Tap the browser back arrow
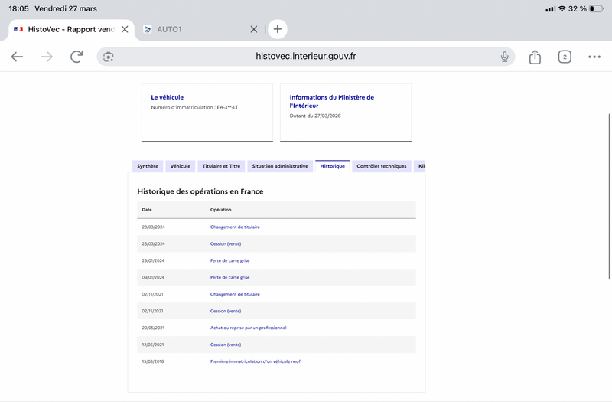This screenshot has width=612, height=402. pos(17,57)
